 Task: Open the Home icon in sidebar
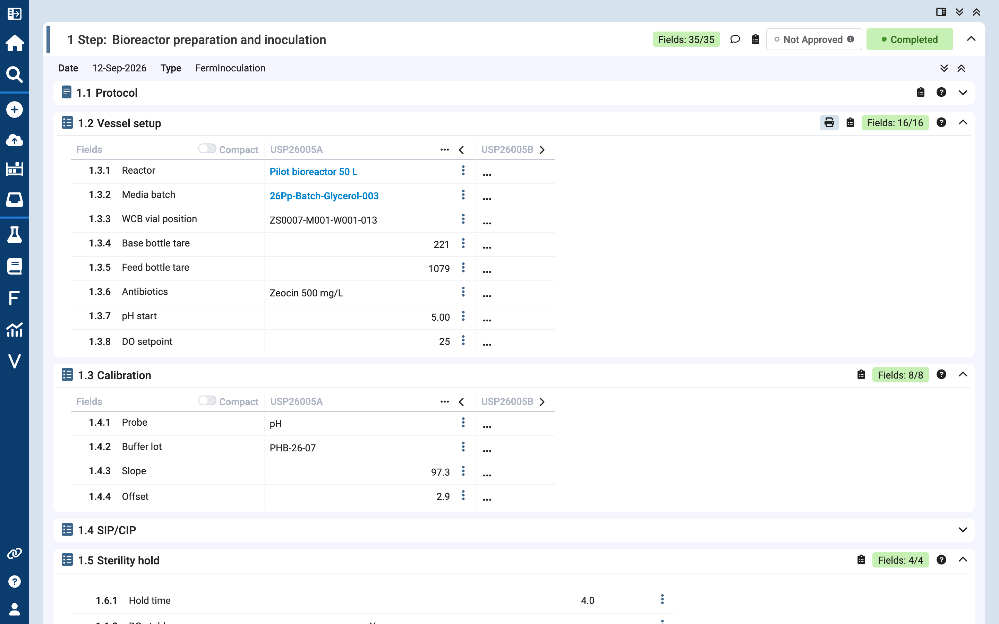(15, 43)
